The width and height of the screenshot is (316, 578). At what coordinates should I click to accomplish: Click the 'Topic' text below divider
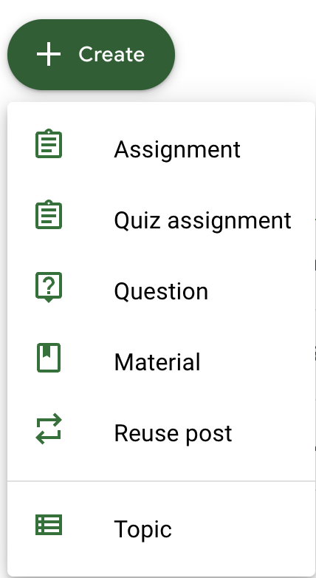pyautogui.click(x=143, y=530)
